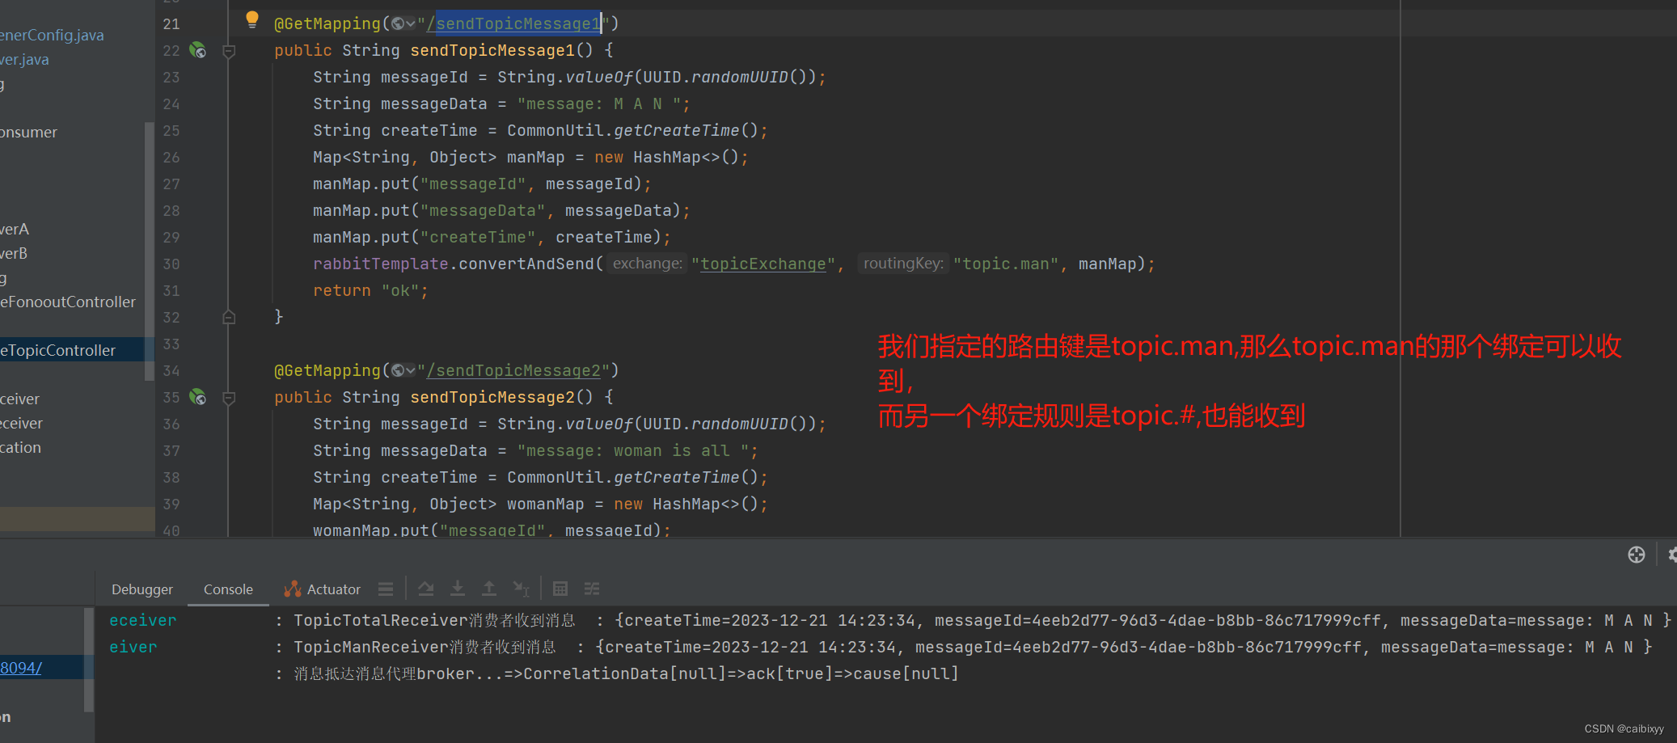Viewport: 1677px width, 743px height.
Task: Click the Step Into debug icon
Action: click(458, 589)
